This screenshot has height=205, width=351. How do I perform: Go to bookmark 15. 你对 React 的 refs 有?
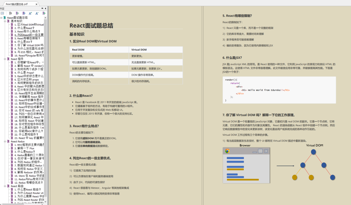(x=29, y=111)
